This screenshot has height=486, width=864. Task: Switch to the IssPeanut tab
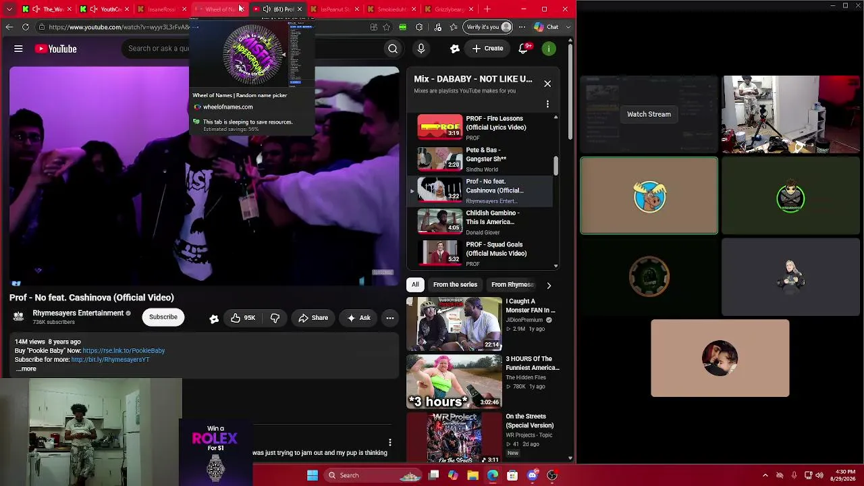[334, 9]
